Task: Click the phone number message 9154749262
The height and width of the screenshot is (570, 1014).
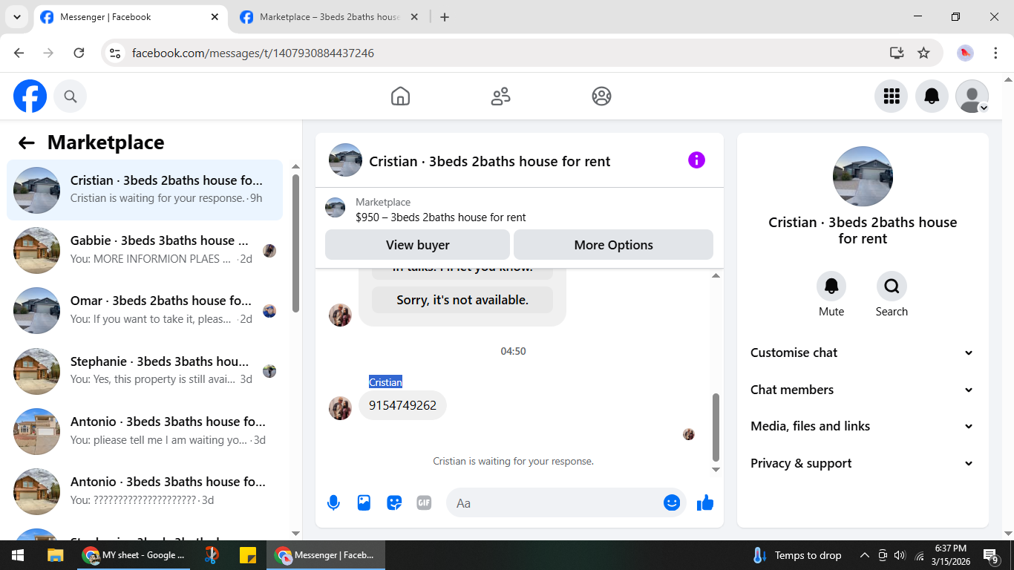Action: coord(402,405)
